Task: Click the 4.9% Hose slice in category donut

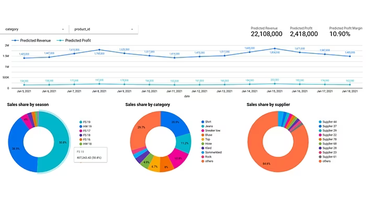Action: point(146,161)
